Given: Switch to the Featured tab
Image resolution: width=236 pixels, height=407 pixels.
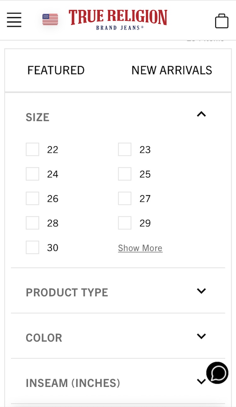Looking at the screenshot, I should coord(56,70).
